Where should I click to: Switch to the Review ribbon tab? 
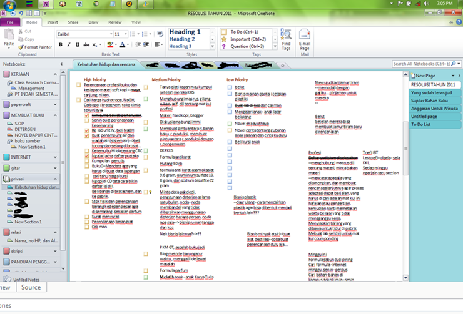click(115, 22)
